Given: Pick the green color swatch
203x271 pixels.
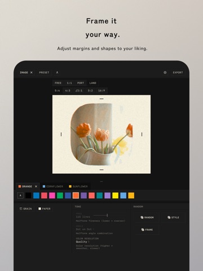Looking at the screenshot, I should pos(60,195).
